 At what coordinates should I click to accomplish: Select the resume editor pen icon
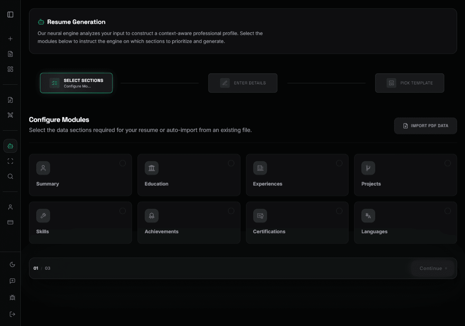click(10, 100)
